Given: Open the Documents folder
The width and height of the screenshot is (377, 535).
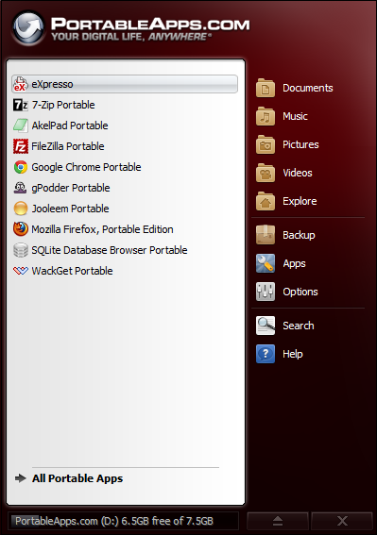Looking at the screenshot, I should 294,88.
